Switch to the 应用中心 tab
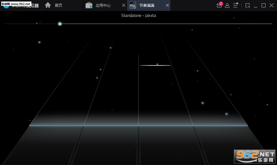Screen dimensions: 277x165 pos(103,6)
